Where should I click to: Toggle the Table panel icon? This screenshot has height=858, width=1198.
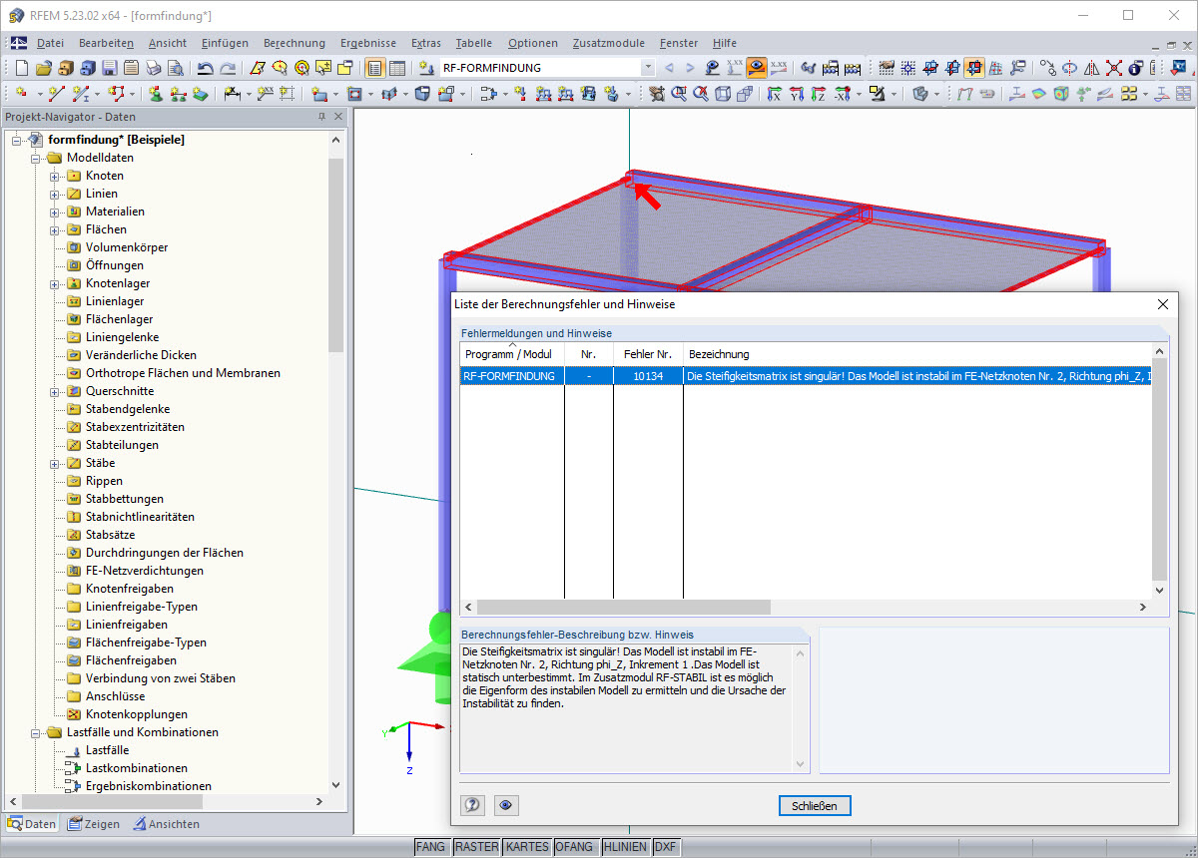coord(396,68)
